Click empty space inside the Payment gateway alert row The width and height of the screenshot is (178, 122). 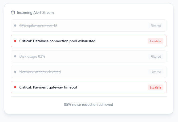112,87
